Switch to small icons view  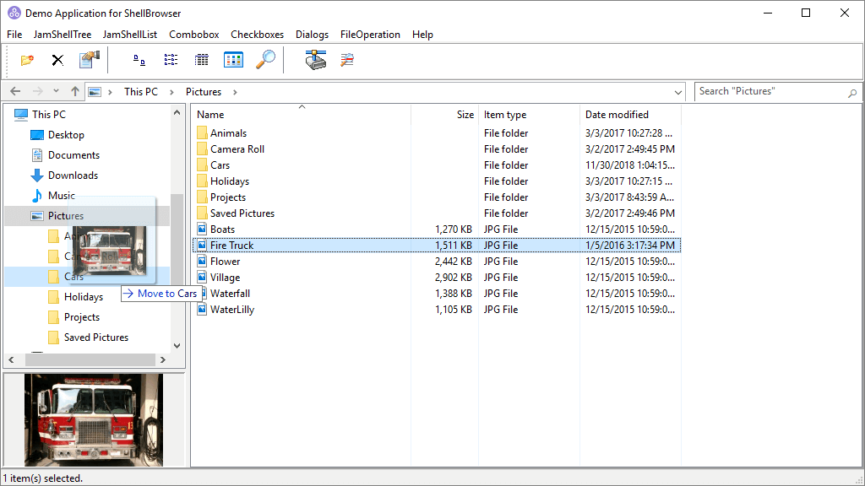(x=138, y=60)
